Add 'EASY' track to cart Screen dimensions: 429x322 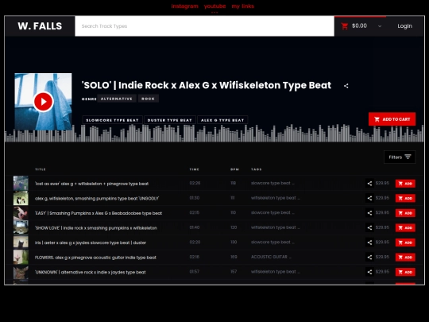click(x=405, y=213)
